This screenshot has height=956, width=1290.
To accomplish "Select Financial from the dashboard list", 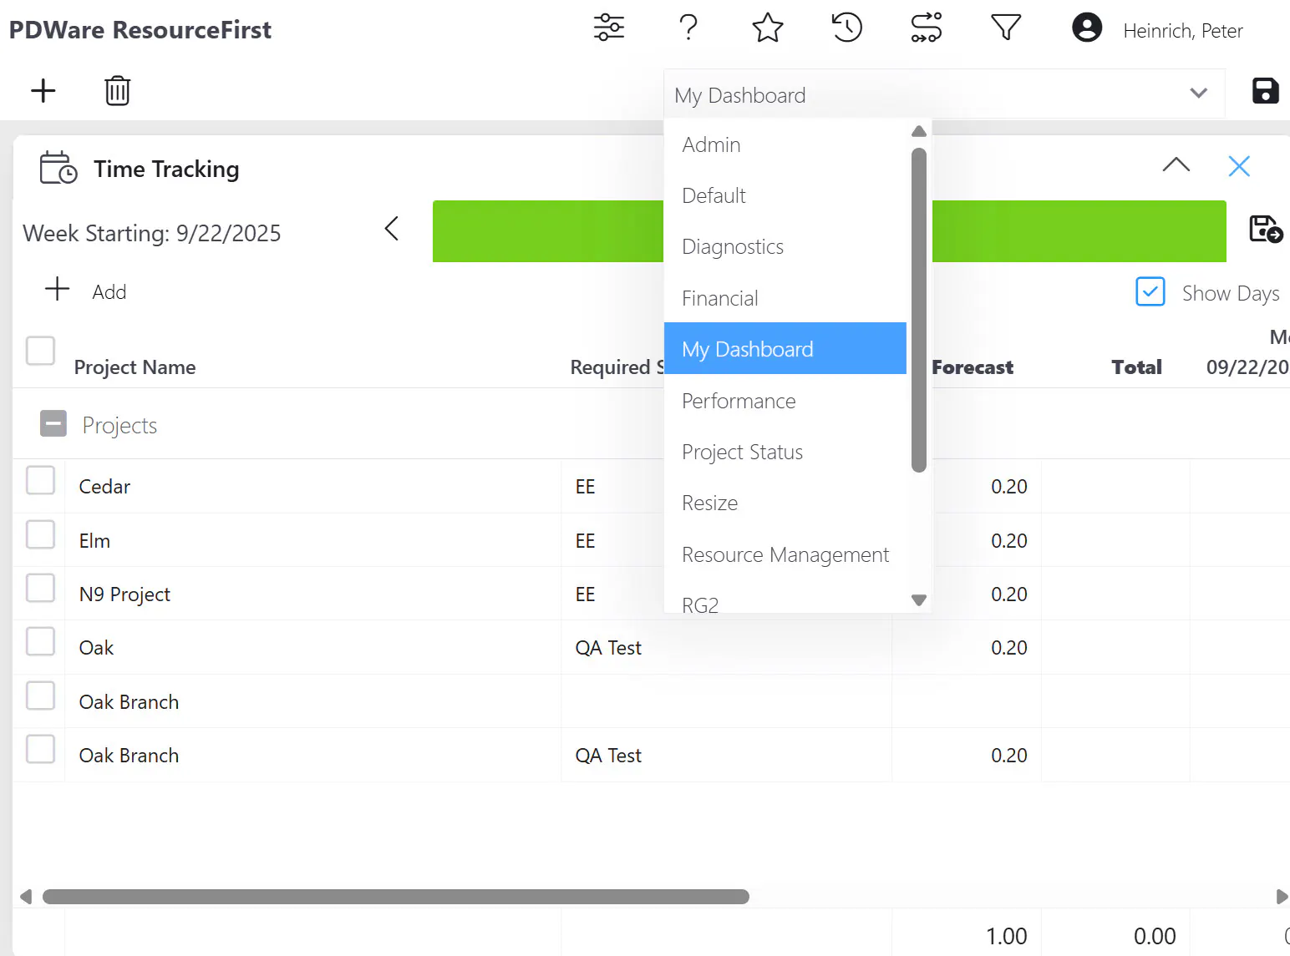I will [x=785, y=298].
